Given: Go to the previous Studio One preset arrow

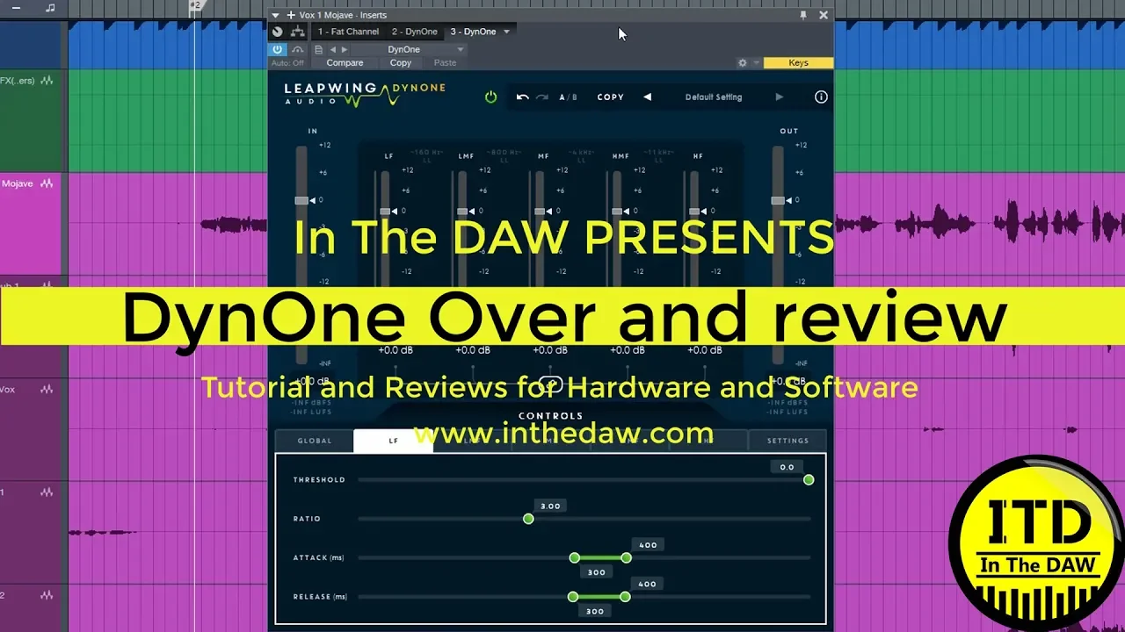Looking at the screenshot, I should pos(332,50).
